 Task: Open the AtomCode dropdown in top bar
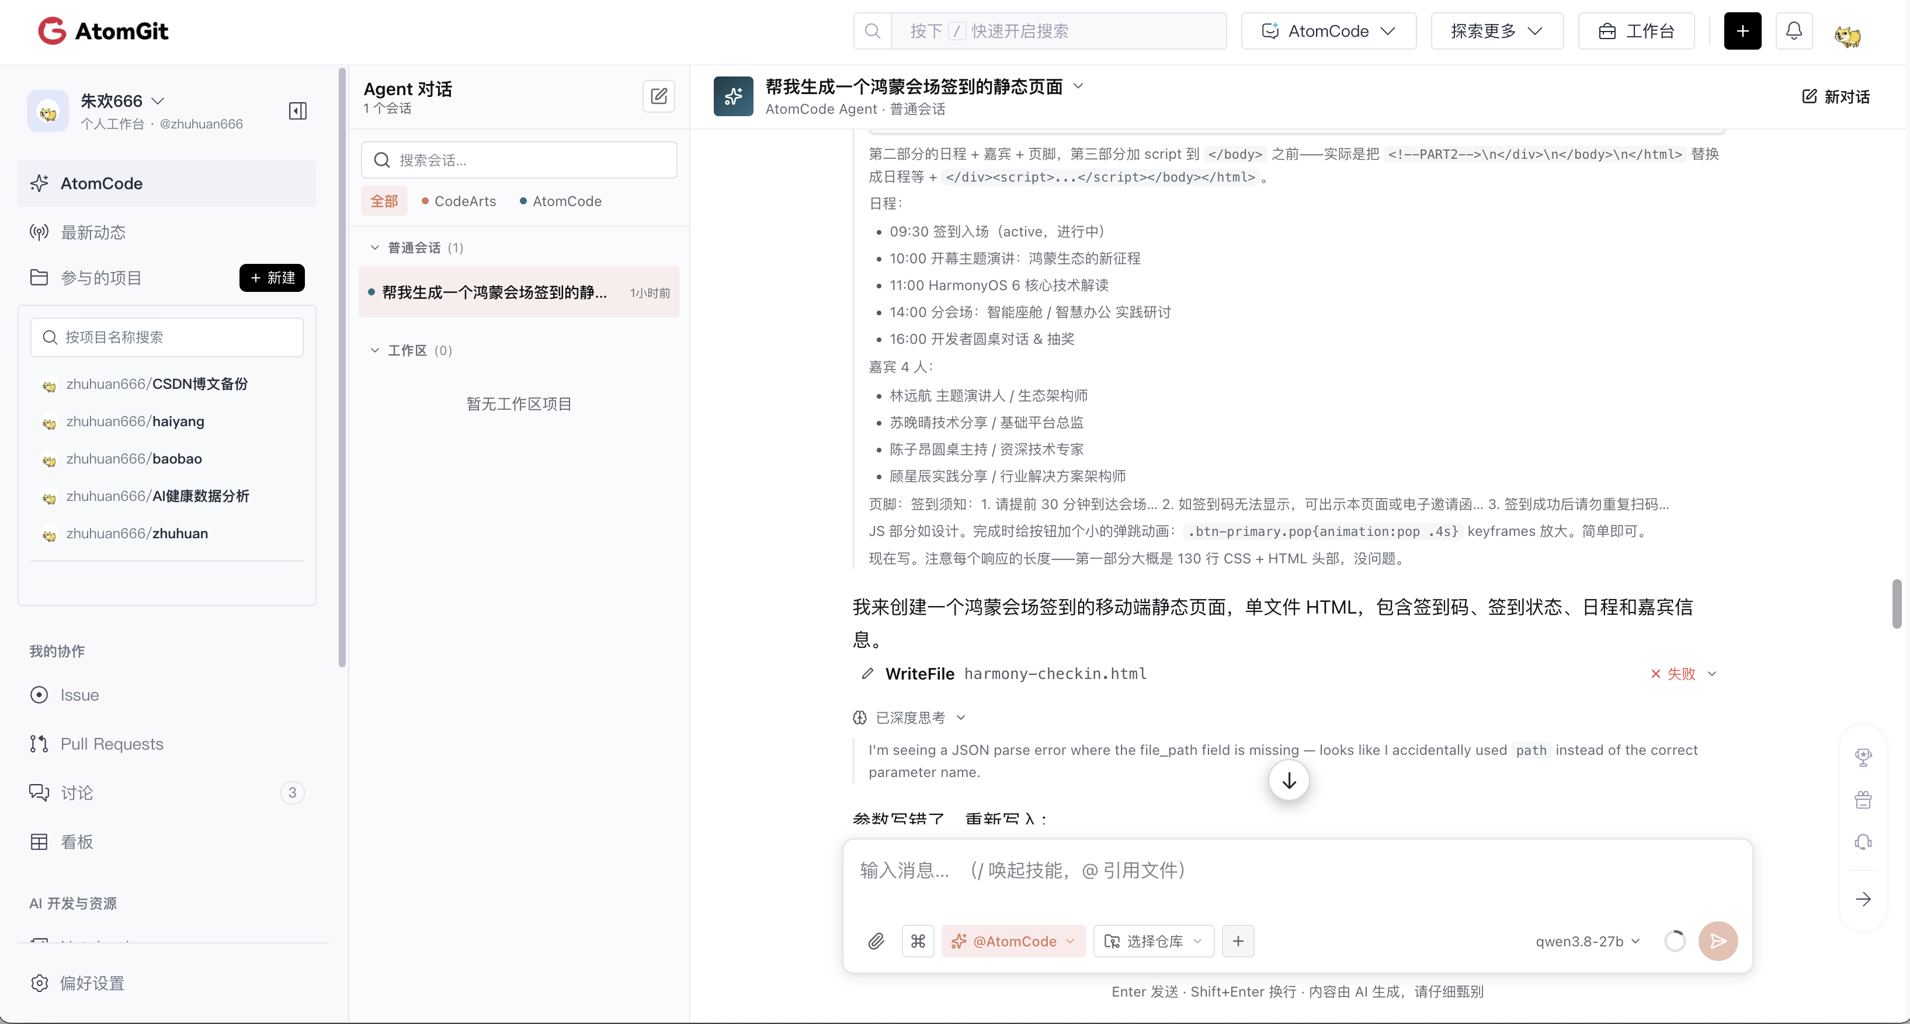(1328, 31)
